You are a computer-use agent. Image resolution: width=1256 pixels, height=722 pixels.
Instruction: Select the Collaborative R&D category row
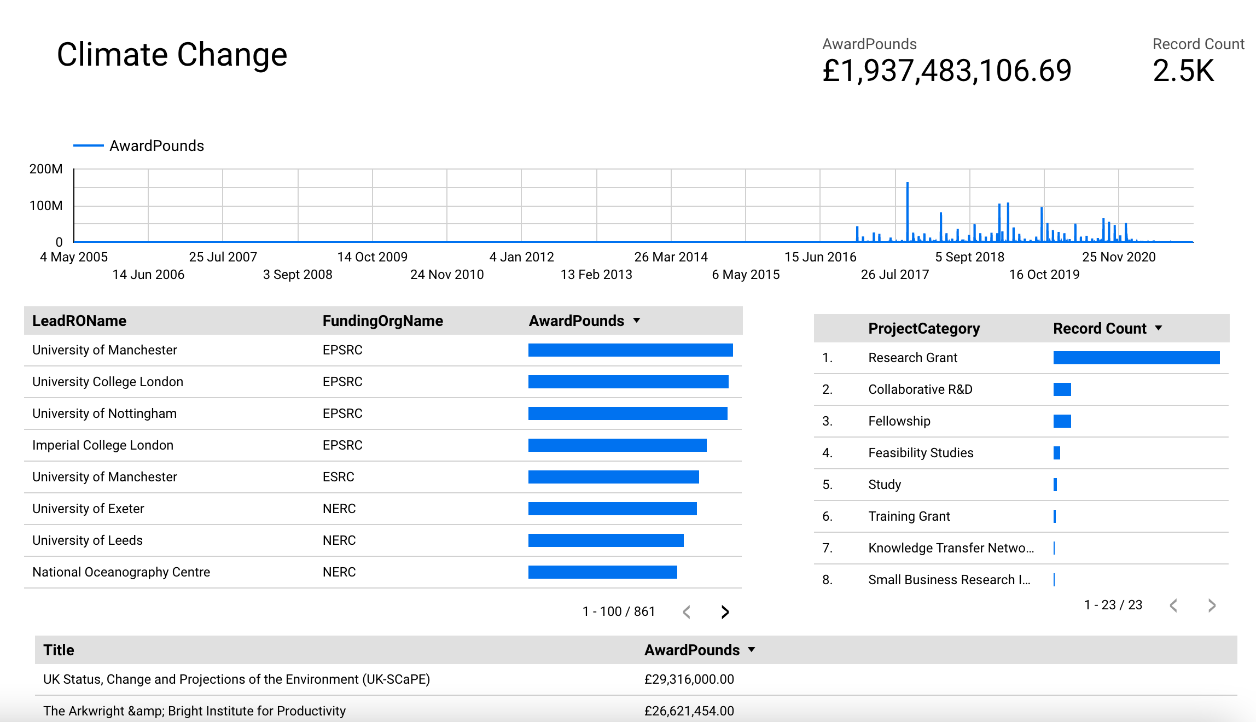920,389
